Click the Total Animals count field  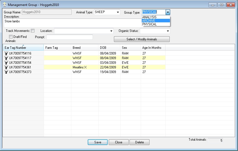pyautogui.click(x=215, y=140)
